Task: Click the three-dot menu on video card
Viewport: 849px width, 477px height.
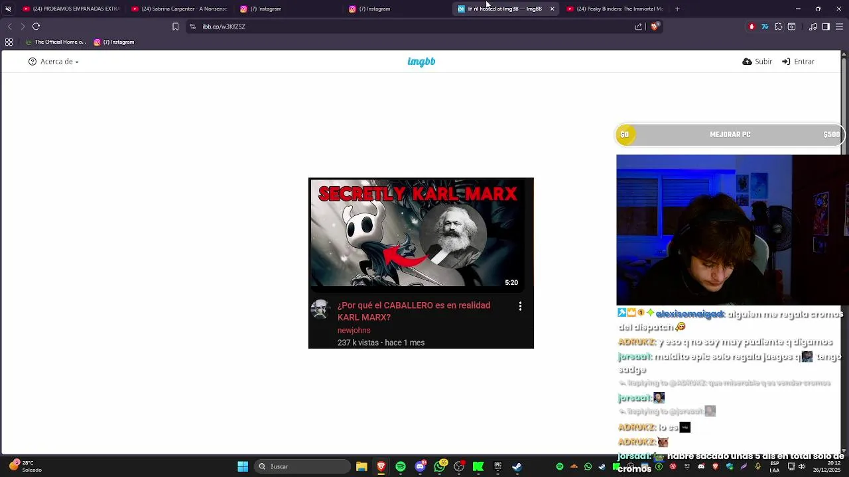Action: (520, 306)
